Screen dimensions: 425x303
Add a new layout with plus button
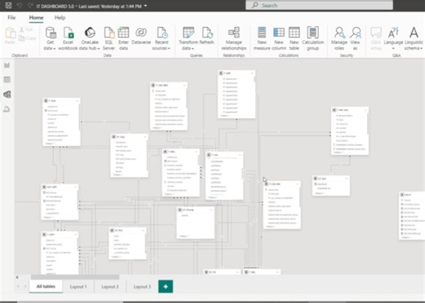(x=166, y=287)
